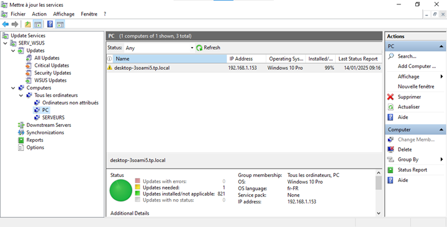Screen dimensions: 447x227
Task: Click Nouvelle fenêtre action
Action: coord(416,87)
